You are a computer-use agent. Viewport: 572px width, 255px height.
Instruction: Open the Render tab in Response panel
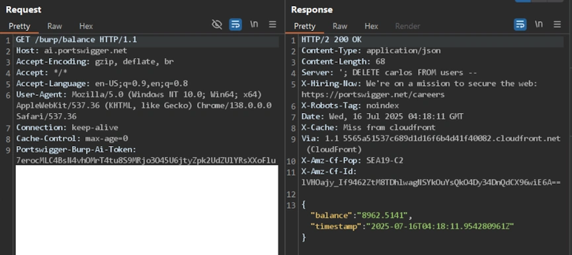[x=407, y=26]
